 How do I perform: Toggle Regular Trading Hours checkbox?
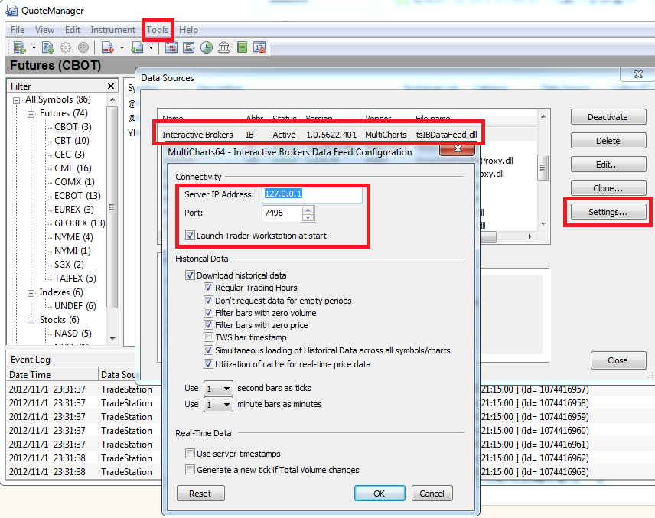point(208,288)
